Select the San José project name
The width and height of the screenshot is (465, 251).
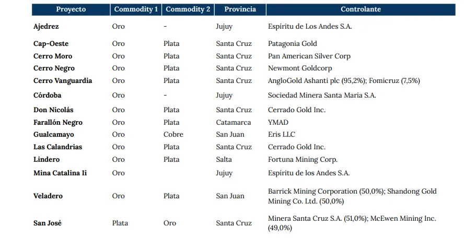(x=48, y=223)
